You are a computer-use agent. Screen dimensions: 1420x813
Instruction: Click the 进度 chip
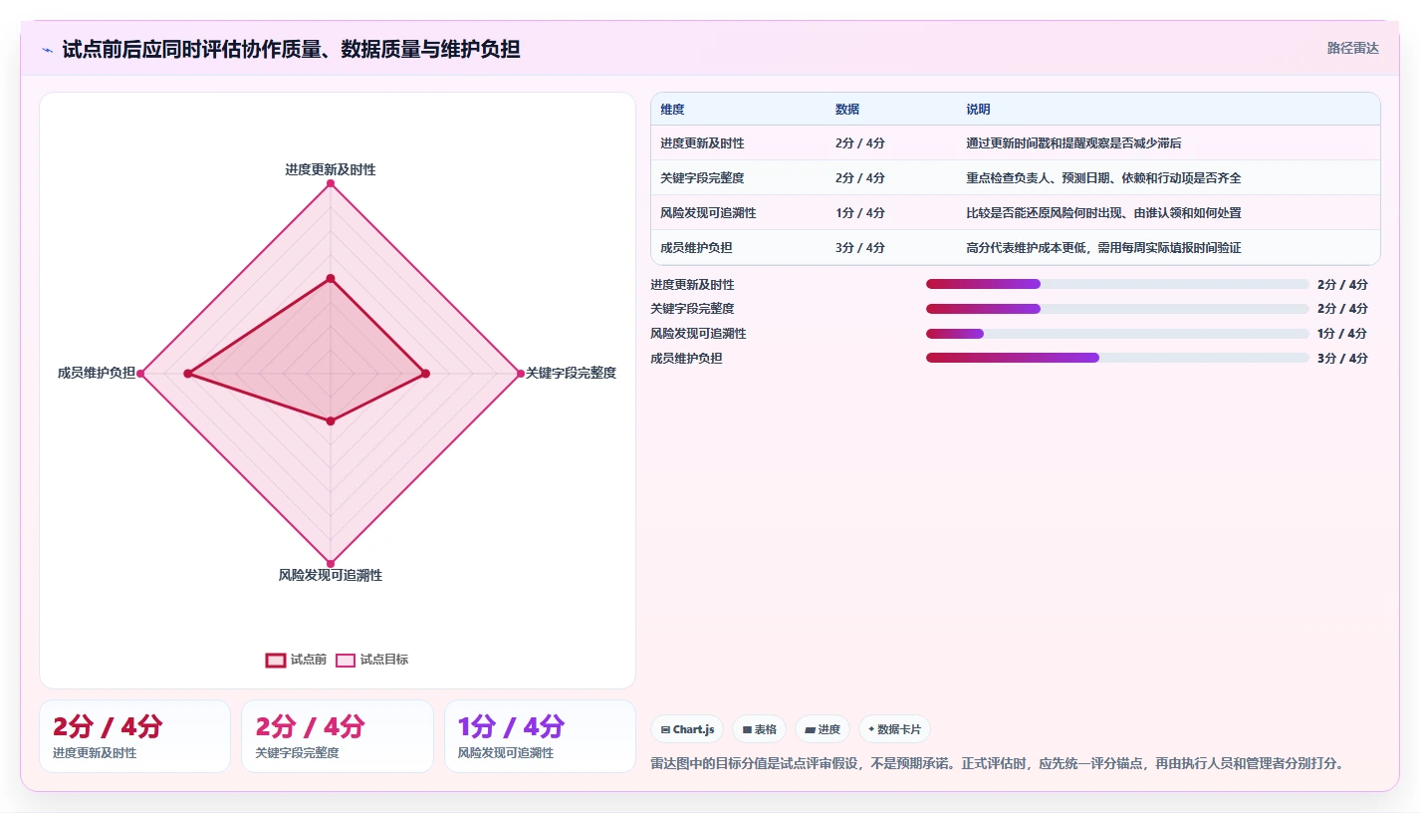823,729
